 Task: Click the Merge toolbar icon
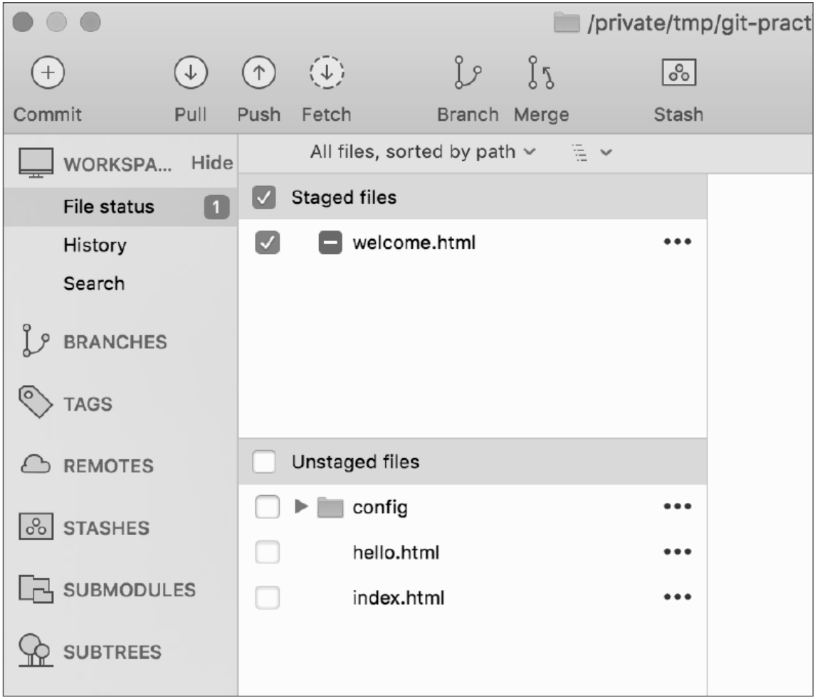point(541,74)
